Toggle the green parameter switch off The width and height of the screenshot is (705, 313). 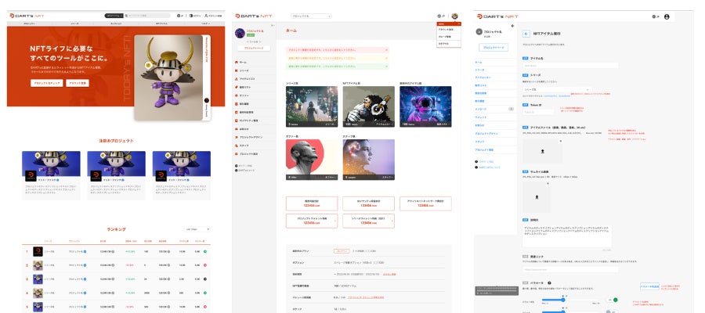tap(613, 300)
